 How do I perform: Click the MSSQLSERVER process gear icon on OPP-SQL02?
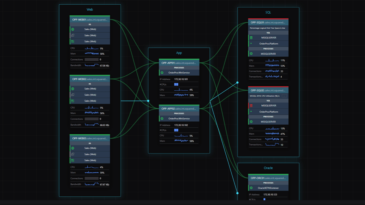pos(251,122)
